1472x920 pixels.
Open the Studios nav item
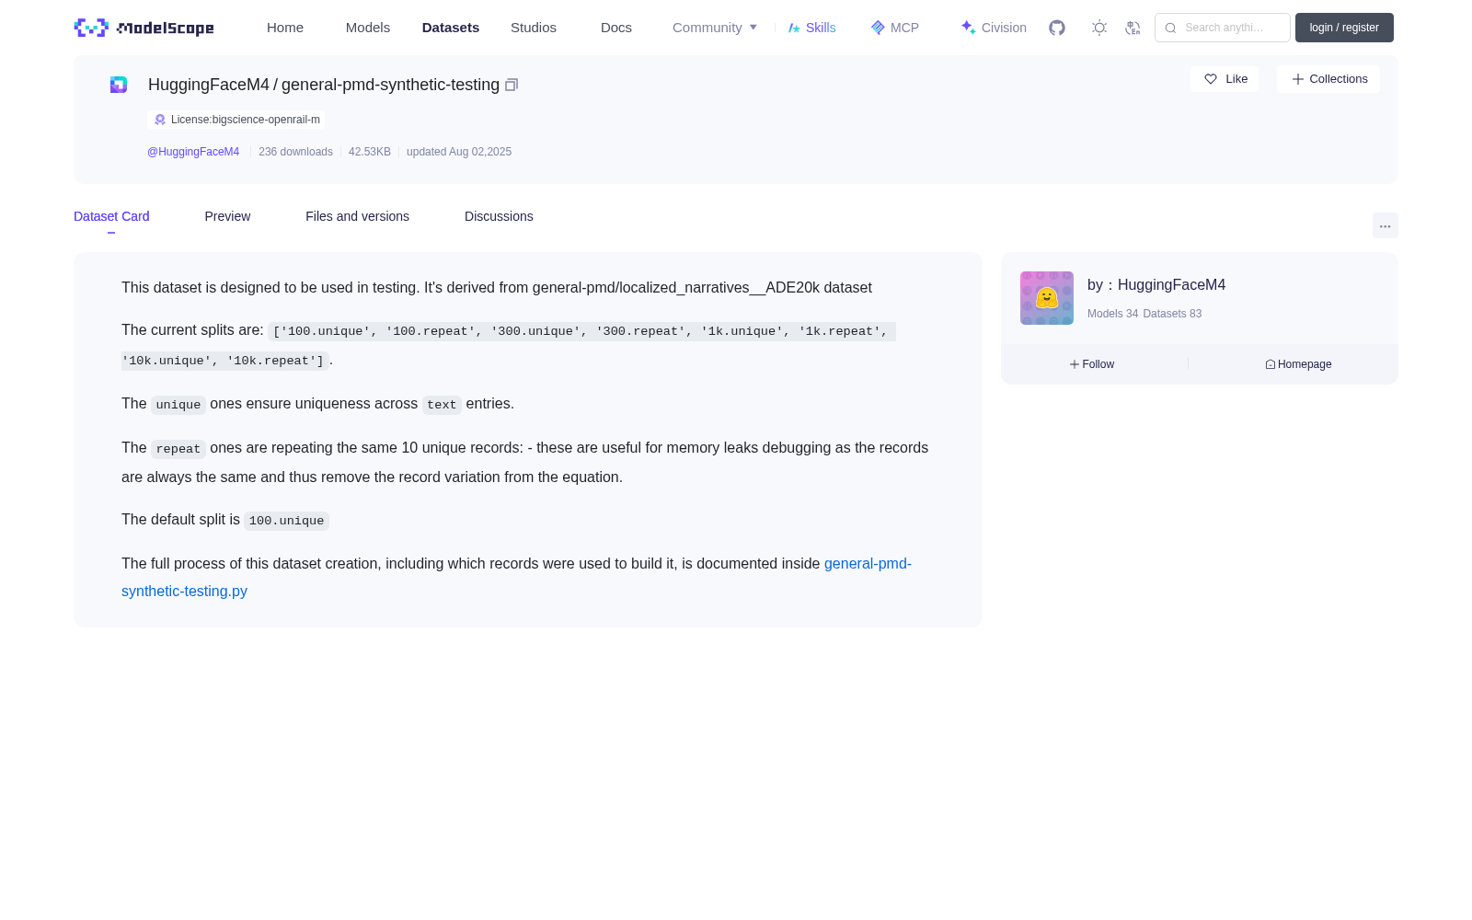click(x=534, y=28)
